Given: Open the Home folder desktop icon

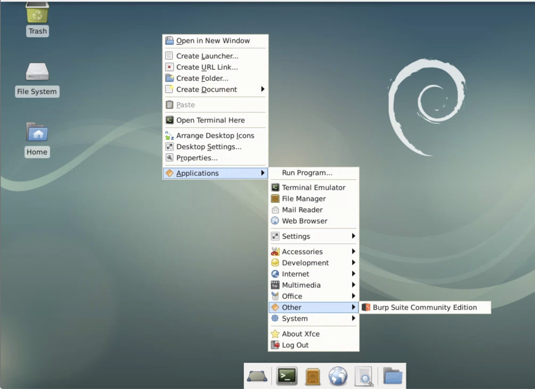Looking at the screenshot, I should click(37, 133).
